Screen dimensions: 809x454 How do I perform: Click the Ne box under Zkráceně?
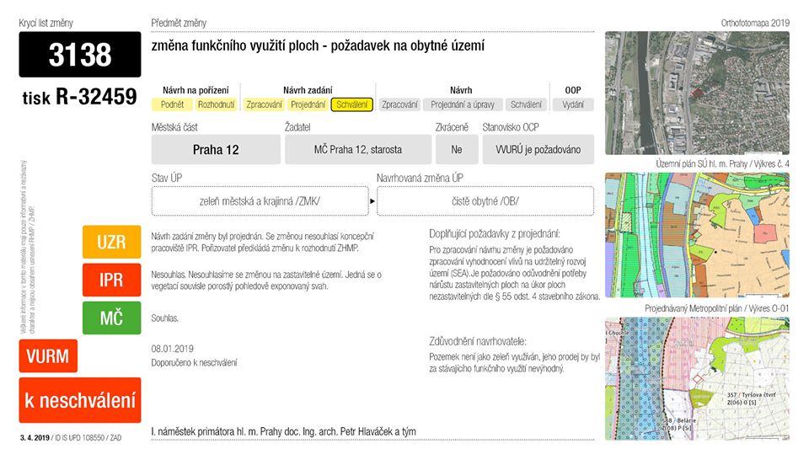tap(456, 150)
